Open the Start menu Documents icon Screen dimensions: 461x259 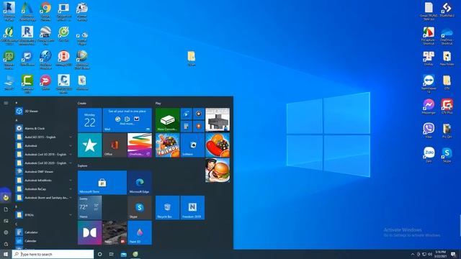[x=6, y=209]
